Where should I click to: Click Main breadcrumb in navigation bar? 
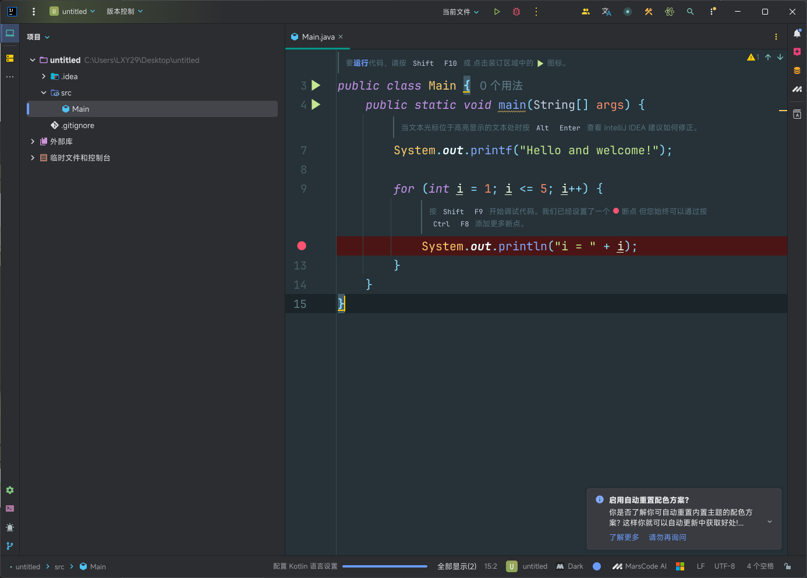point(93,566)
